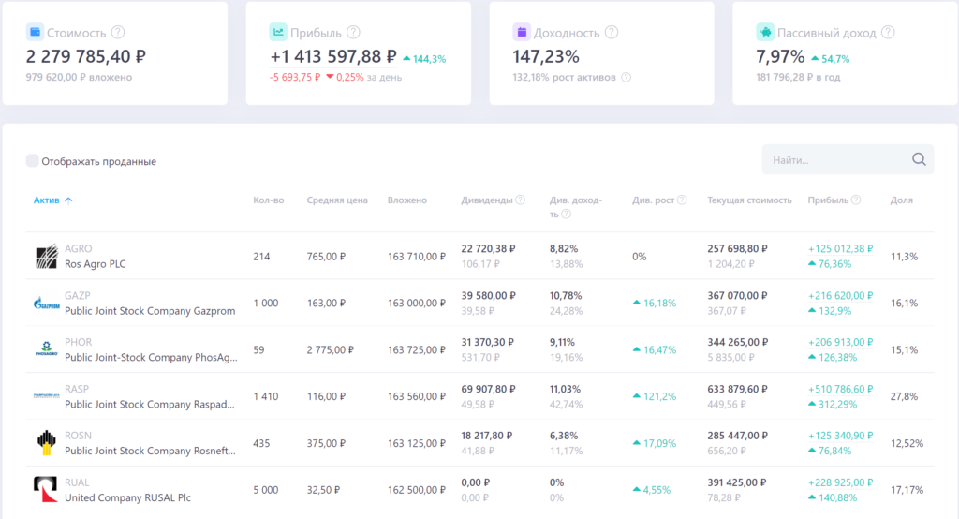
Task: Click Raspadskaya quantity 1 410
Action: point(266,396)
